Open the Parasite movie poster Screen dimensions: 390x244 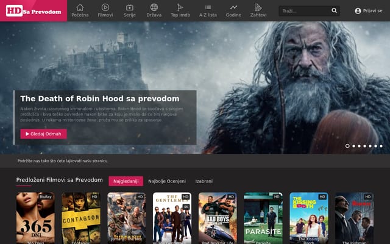click(263, 218)
